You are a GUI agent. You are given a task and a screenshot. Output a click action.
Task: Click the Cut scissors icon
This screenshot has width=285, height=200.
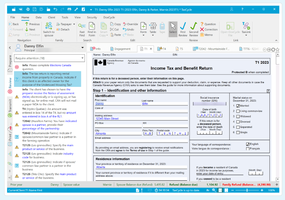(x=112, y=29)
